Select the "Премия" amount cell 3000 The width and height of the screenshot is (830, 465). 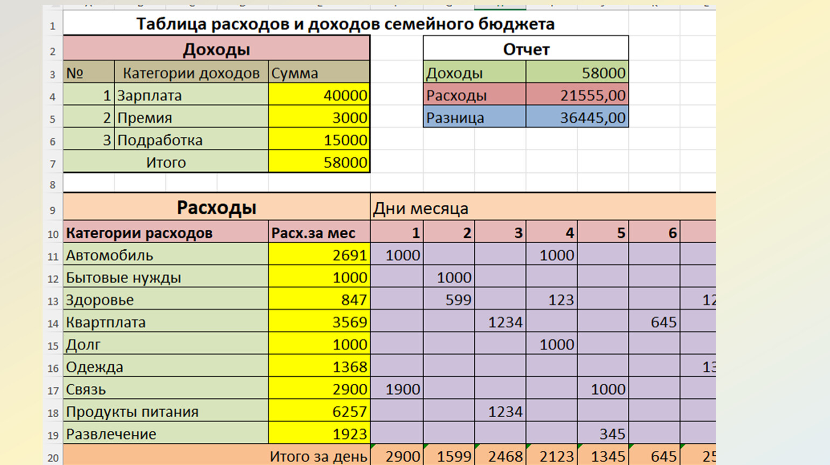pyautogui.click(x=319, y=118)
